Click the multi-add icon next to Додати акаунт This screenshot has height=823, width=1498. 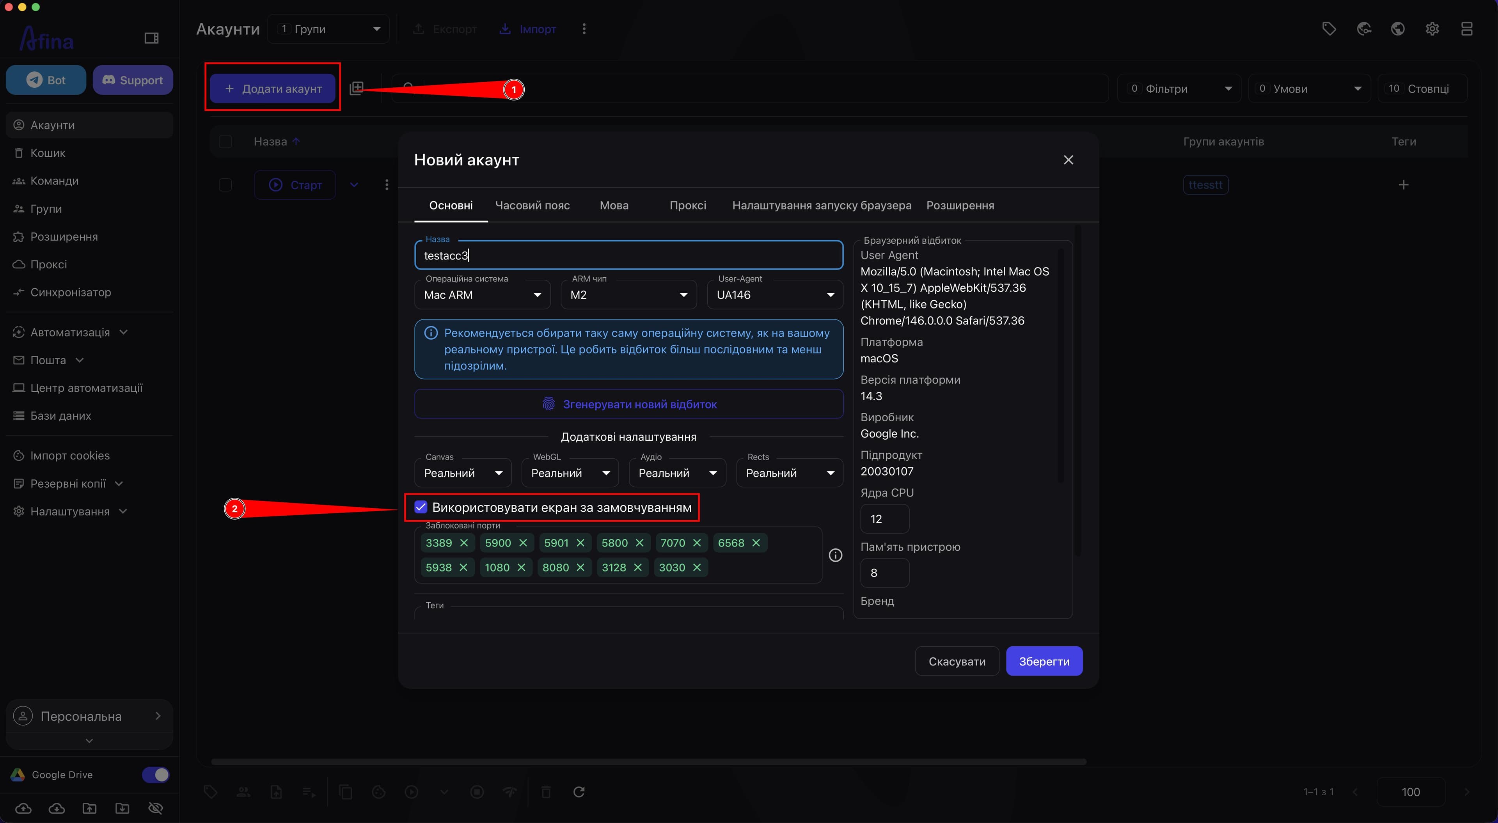357,89
